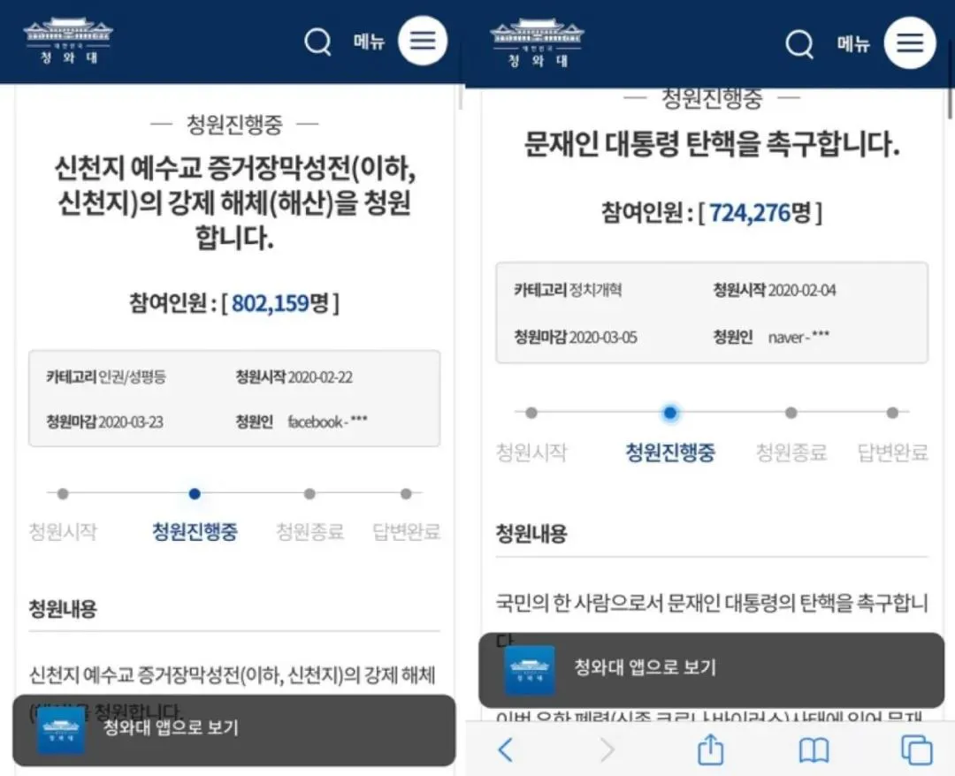Click title '문재인 대통령 탄핵을 촉구합니다.'

712,144
